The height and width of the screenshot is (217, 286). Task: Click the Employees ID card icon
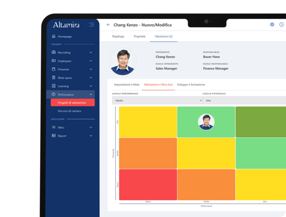(x=54, y=61)
